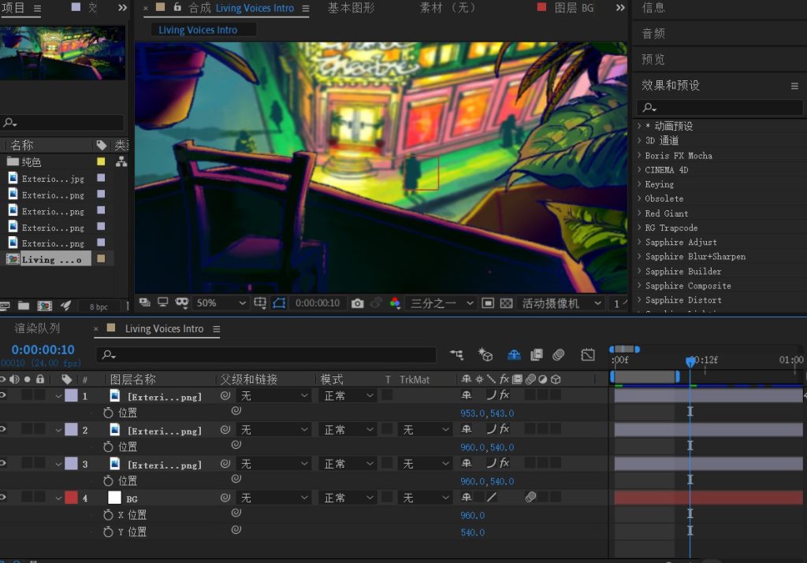This screenshot has height=563, width=807.
Task: Toggle the 位置 stopwatch on layer 1
Action: coord(108,413)
